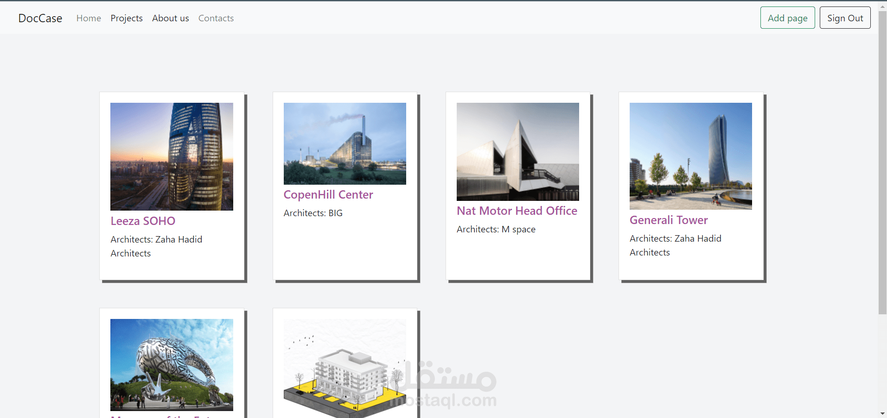This screenshot has width=887, height=418.
Task: Navigate to the Home menu item
Action: pos(89,18)
